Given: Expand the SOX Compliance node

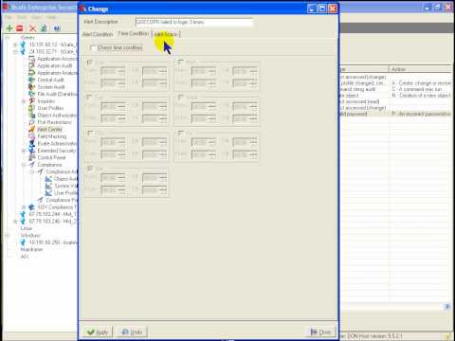Looking at the screenshot, I should [x=24, y=207].
